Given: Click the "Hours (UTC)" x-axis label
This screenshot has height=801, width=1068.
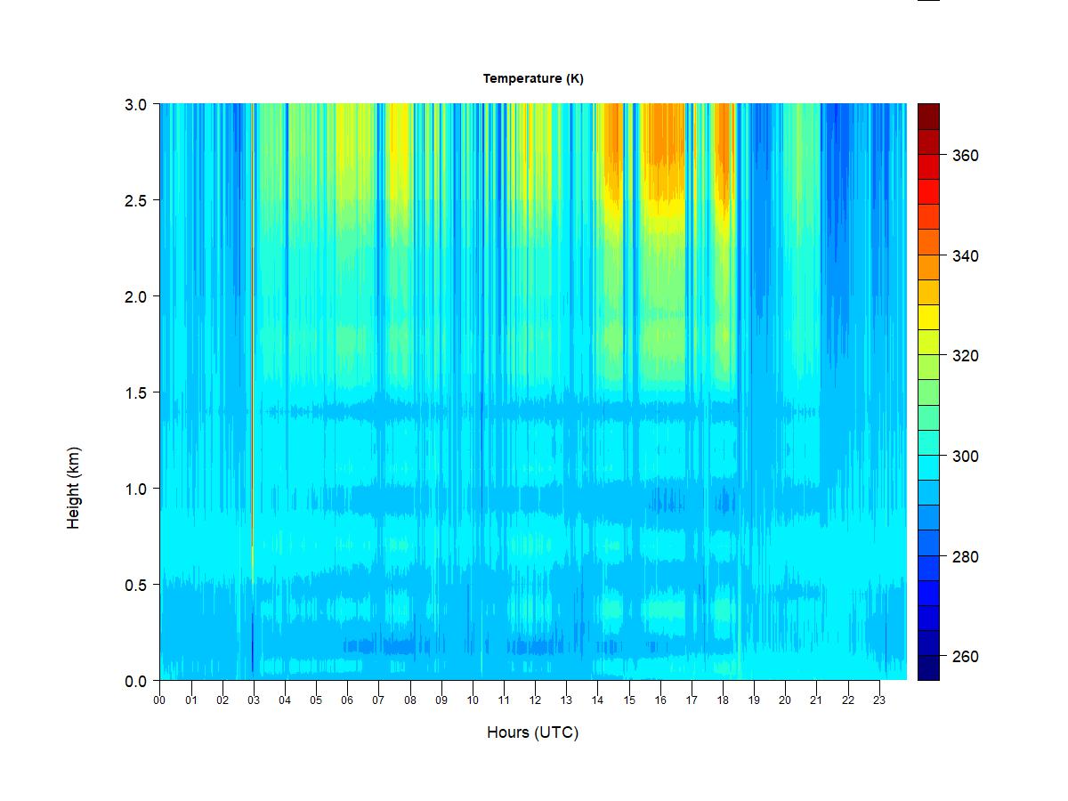Looking at the screenshot, I should (532, 732).
